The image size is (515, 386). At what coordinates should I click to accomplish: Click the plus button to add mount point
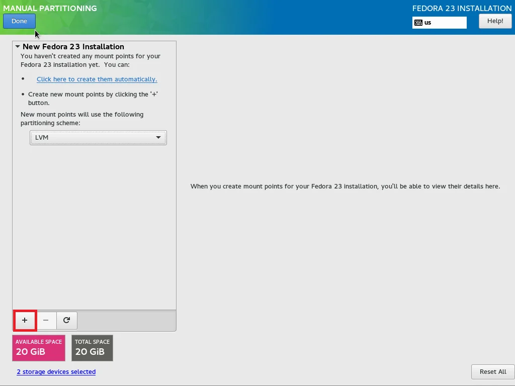point(25,320)
